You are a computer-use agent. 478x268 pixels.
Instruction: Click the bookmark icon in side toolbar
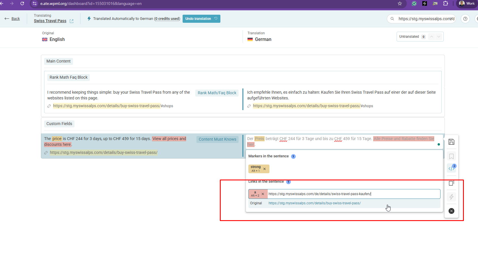point(451,156)
